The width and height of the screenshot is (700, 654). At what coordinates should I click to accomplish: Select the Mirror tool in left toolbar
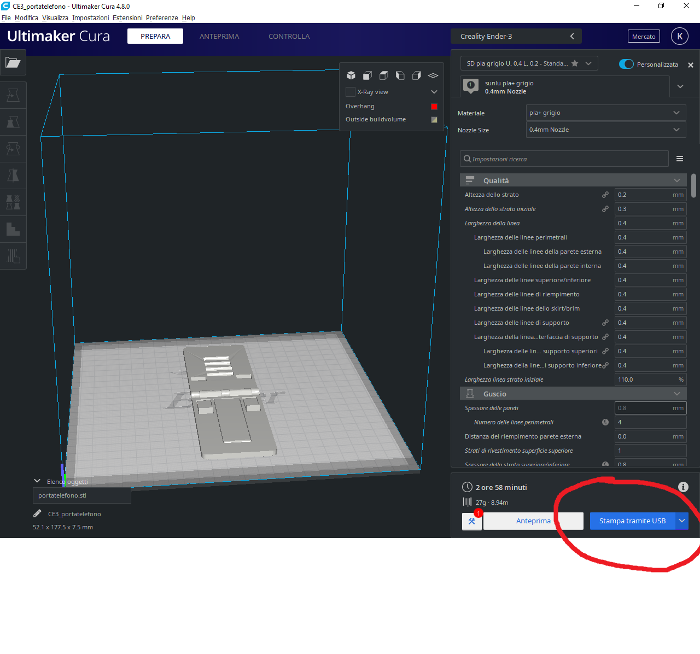(13, 176)
